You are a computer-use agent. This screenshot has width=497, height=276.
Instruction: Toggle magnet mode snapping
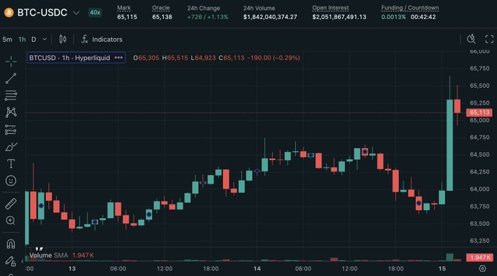click(11, 244)
